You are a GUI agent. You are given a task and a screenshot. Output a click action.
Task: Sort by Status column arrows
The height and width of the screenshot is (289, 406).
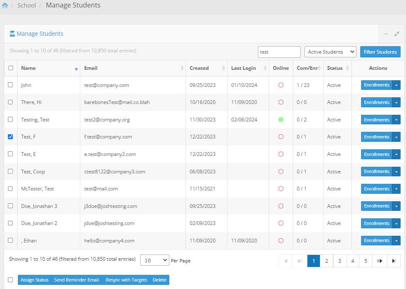[x=347, y=68]
